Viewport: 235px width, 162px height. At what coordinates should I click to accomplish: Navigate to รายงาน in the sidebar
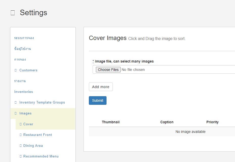(x=20, y=81)
